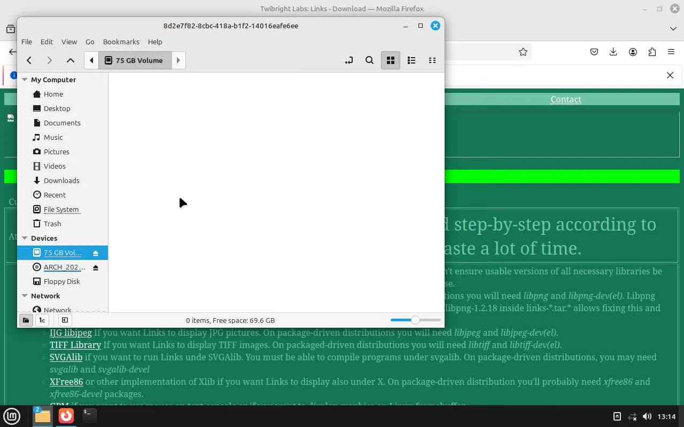Select the 75 GB Volume path button

135,60
